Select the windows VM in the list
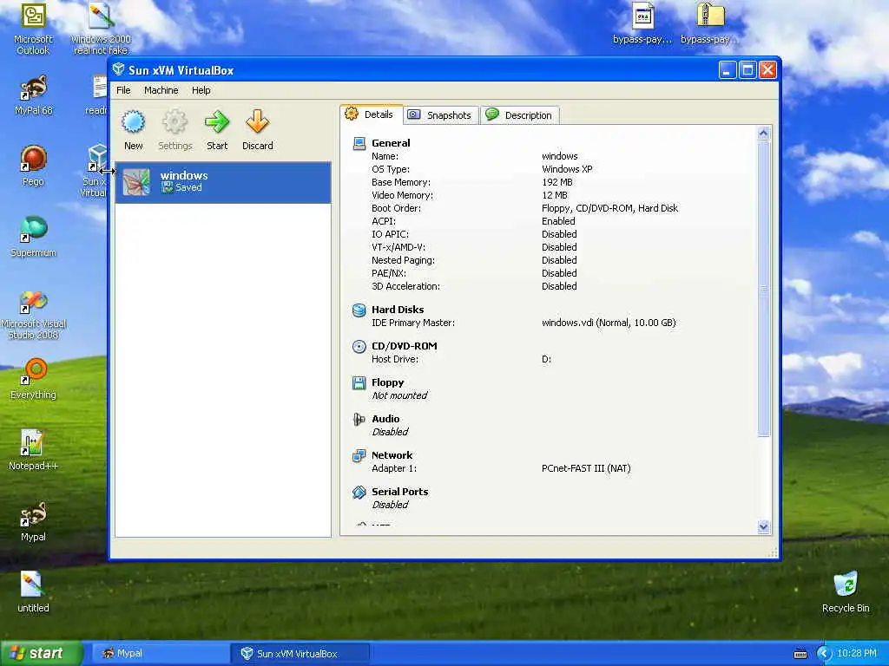The width and height of the screenshot is (889, 666). point(223,182)
